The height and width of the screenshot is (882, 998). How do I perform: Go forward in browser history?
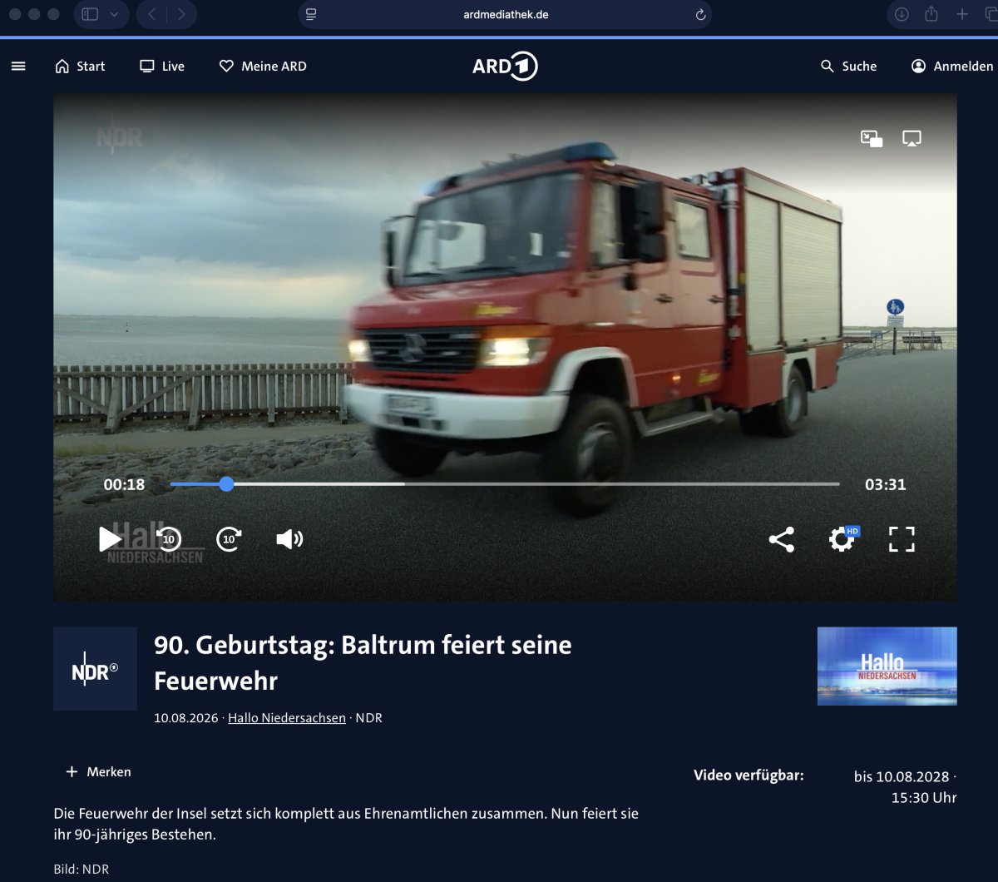tap(181, 14)
